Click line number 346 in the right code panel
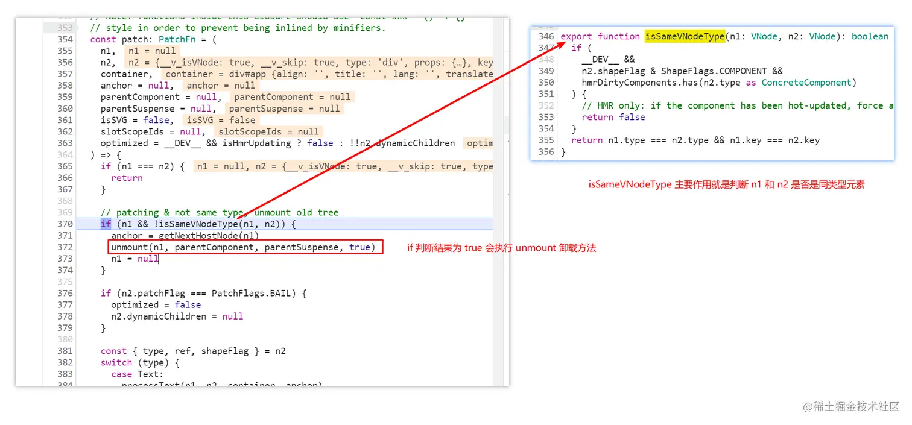 (x=546, y=36)
